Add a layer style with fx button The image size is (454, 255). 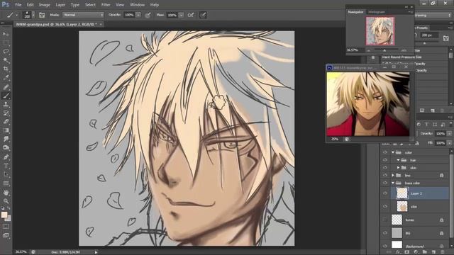tap(398, 252)
